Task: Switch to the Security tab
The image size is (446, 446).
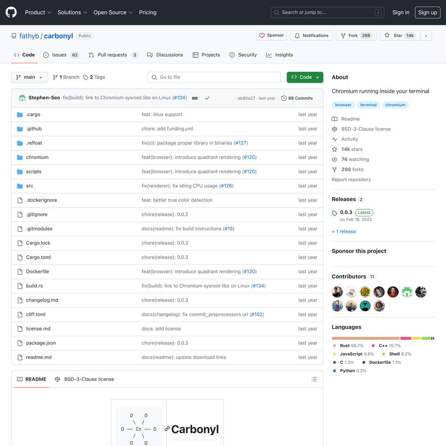Action: tap(243, 55)
